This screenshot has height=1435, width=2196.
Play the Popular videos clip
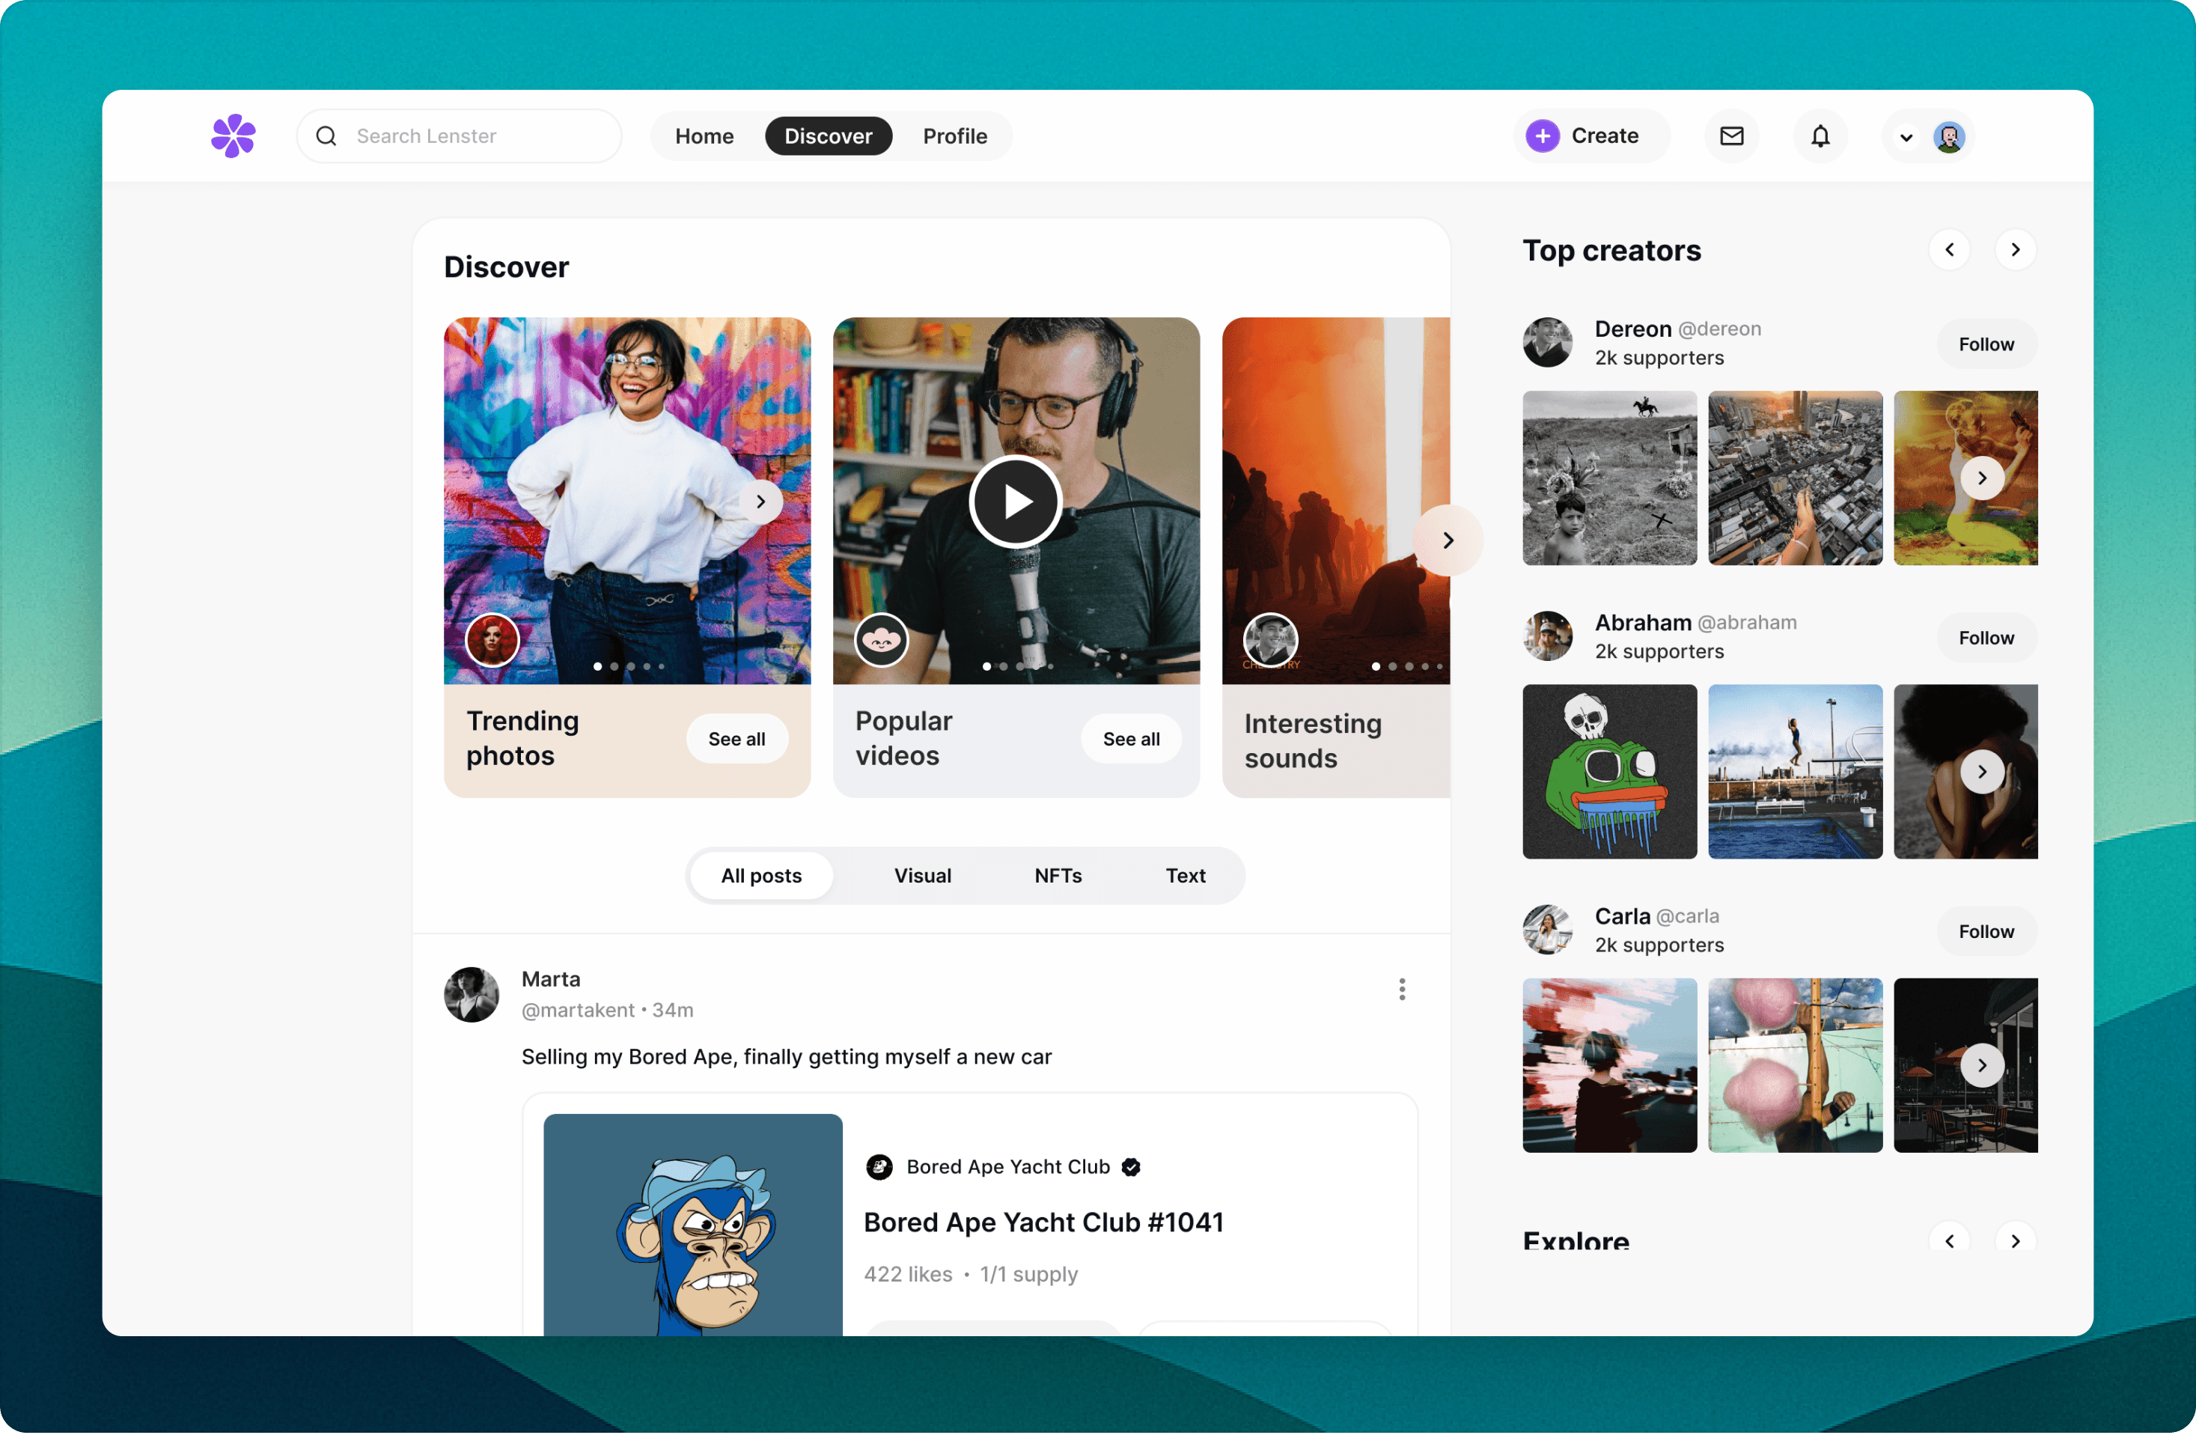pyautogui.click(x=1016, y=502)
